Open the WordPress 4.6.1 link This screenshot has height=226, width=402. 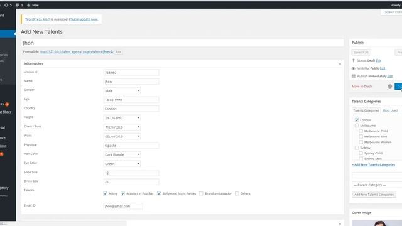(x=38, y=19)
